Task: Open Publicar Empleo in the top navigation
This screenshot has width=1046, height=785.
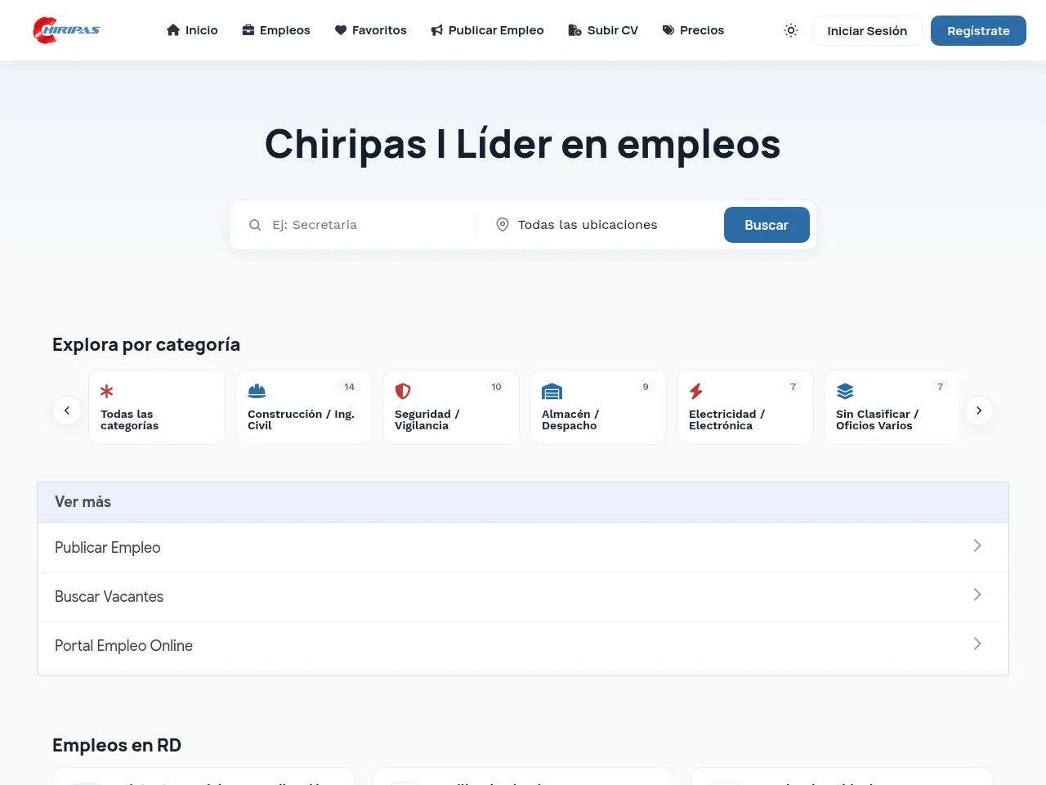Action: point(487,30)
